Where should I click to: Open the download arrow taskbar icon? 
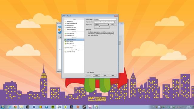point(97,107)
